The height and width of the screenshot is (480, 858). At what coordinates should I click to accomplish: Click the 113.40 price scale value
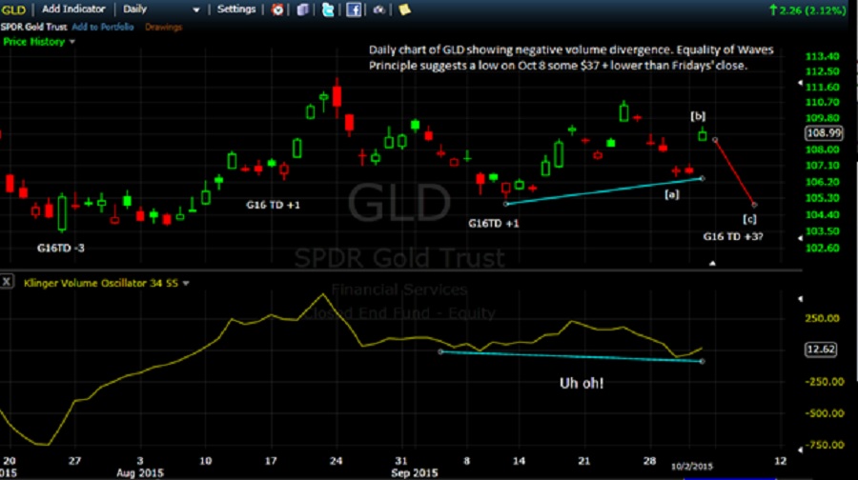click(823, 56)
